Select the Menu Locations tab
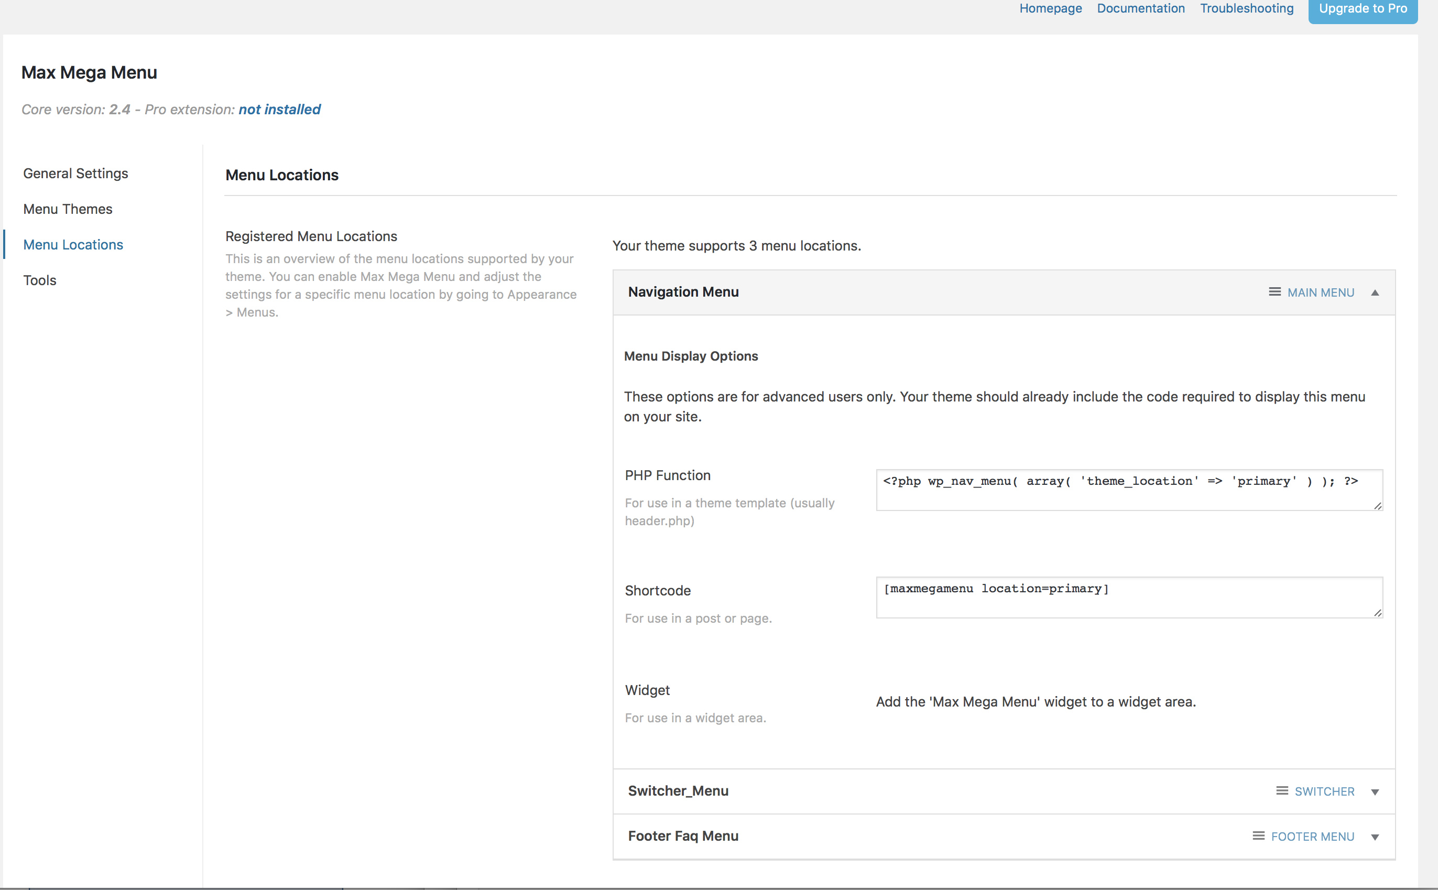 coord(73,245)
